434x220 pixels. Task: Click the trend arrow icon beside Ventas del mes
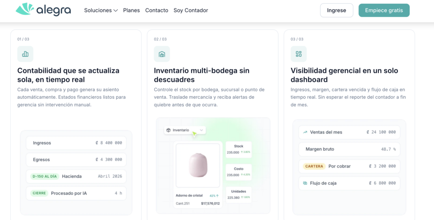coord(305,132)
